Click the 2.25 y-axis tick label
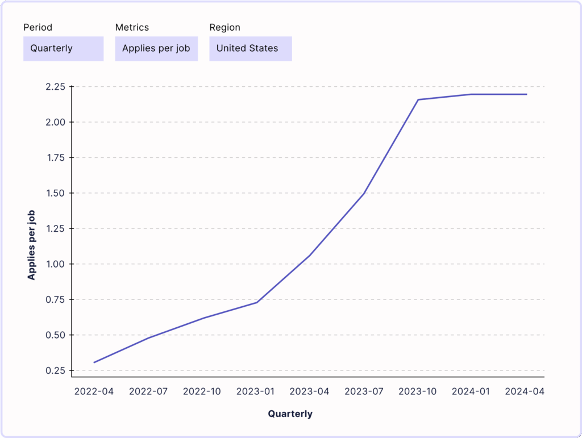Viewport: 582px width, 438px height. [56, 87]
